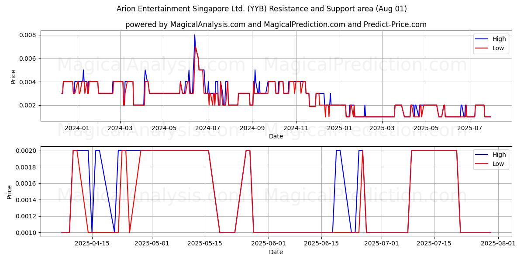This screenshot has height=262, width=524.
Task: Click the 2024-11 date tick label
Action: (296, 128)
